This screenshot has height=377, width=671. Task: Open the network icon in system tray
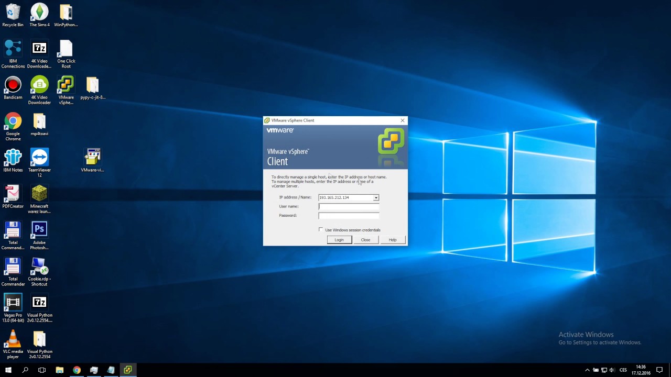coord(603,370)
